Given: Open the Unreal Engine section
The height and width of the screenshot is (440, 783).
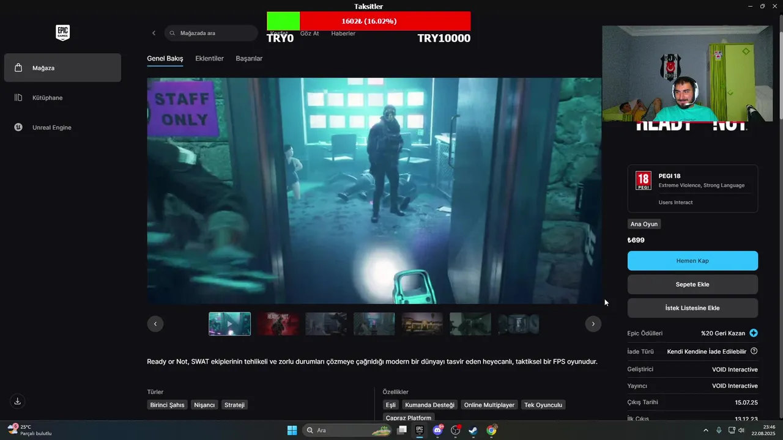Looking at the screenshot, I should coord(62,127).
